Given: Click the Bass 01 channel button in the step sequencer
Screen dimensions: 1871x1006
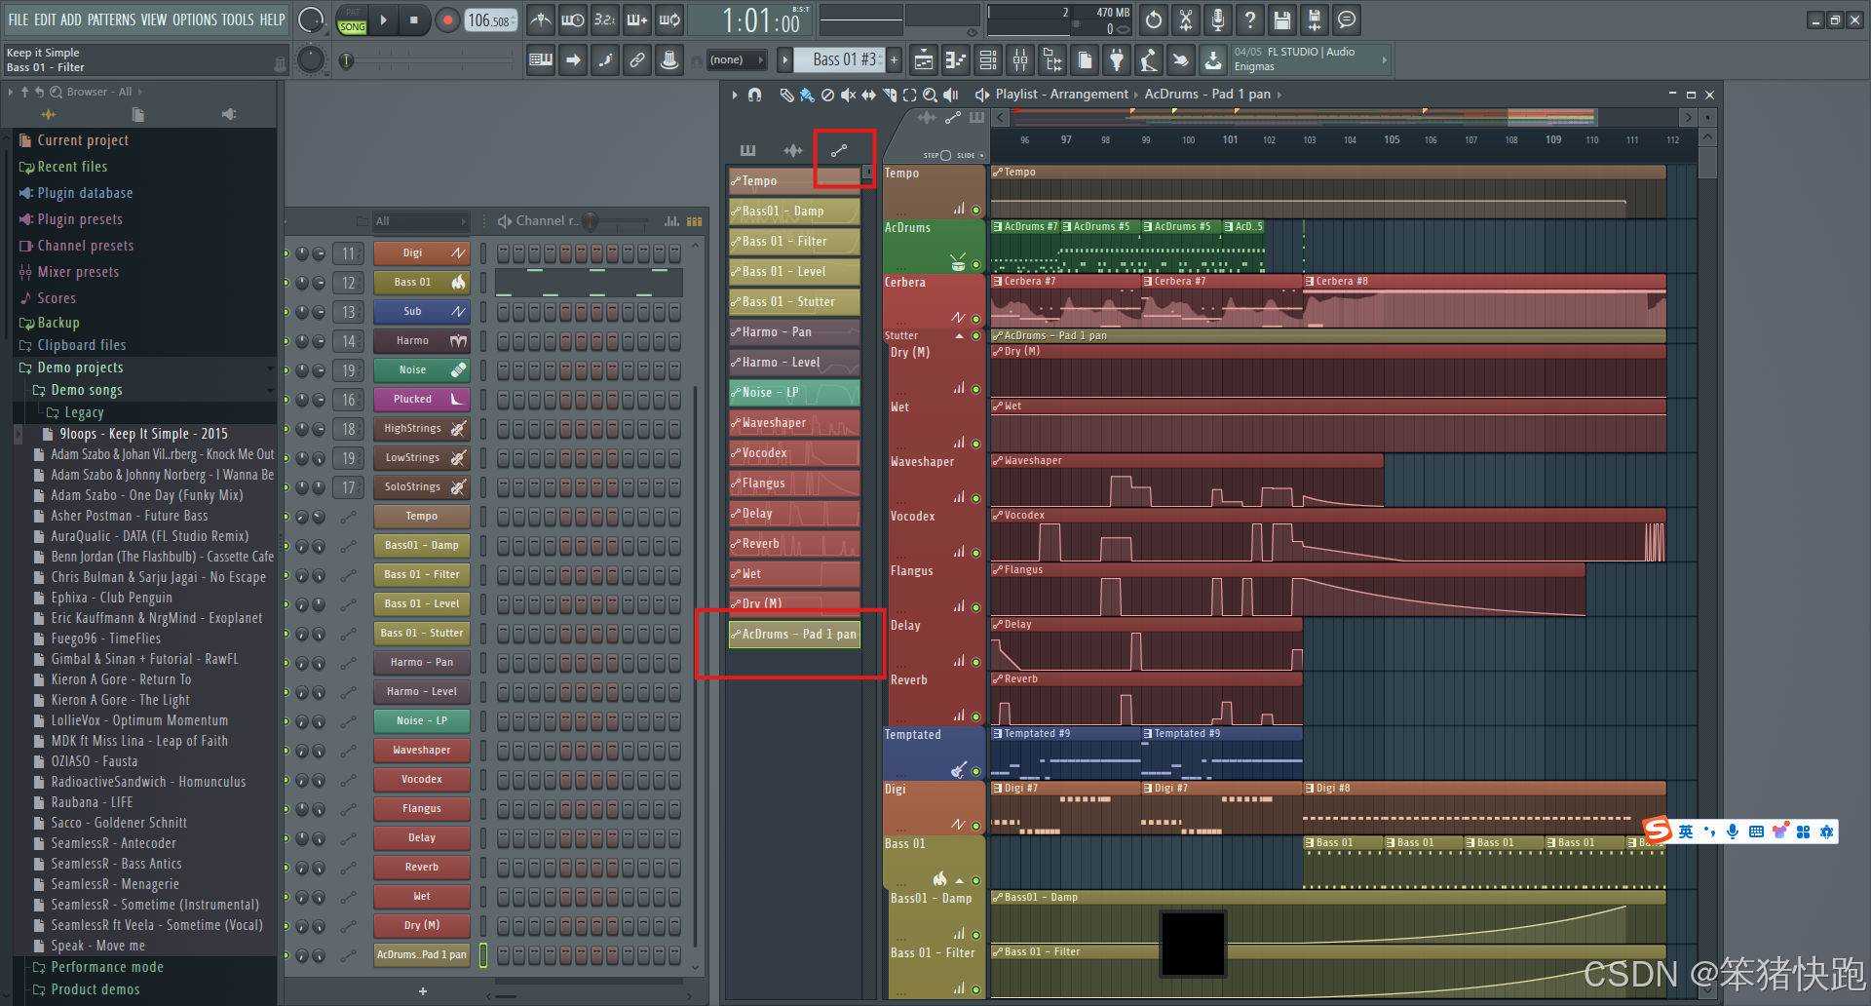Looking at the screenshot, I should tap(421, 282).
